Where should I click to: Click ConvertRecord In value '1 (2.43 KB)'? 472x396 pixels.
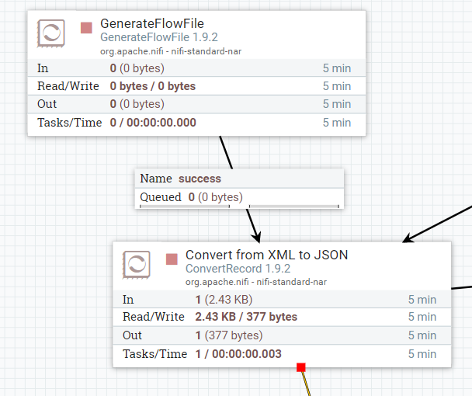pyautogui.click(x=224, y=300)
